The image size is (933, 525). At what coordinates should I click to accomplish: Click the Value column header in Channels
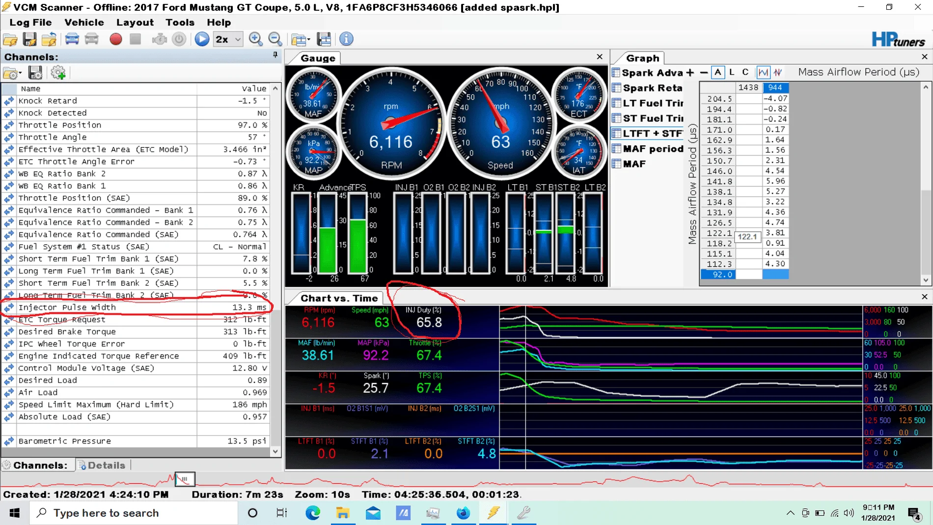point(234,88)
